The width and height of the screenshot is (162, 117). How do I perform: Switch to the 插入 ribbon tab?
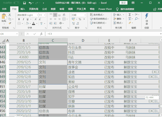coord(23,9)
